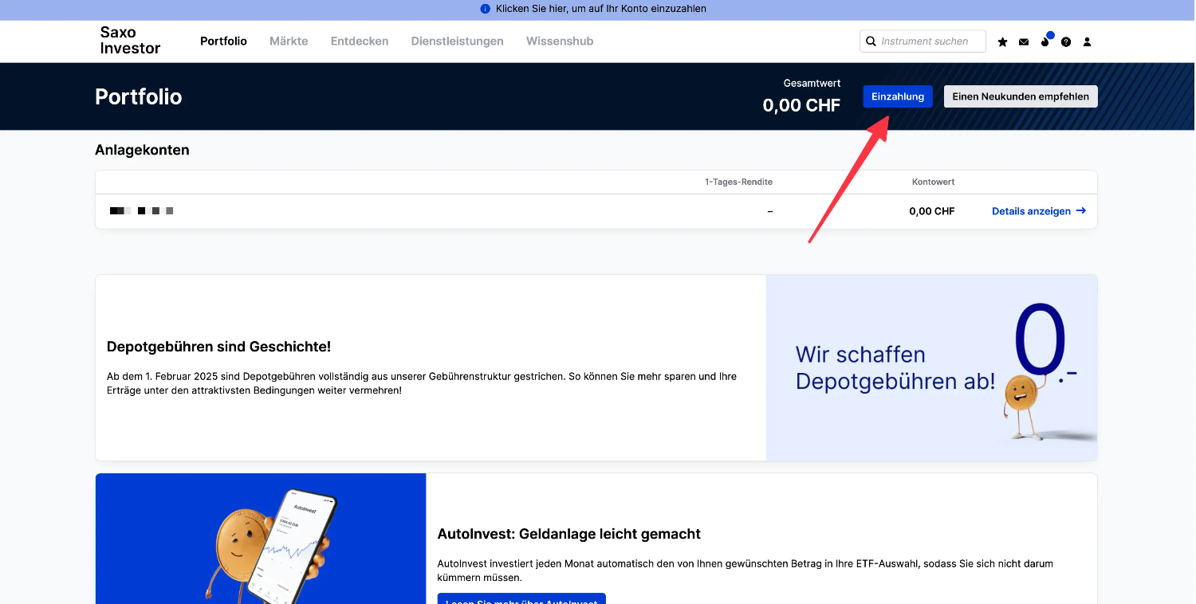
Task: Open the Wissenshub tab
Action: coord(560,41)
